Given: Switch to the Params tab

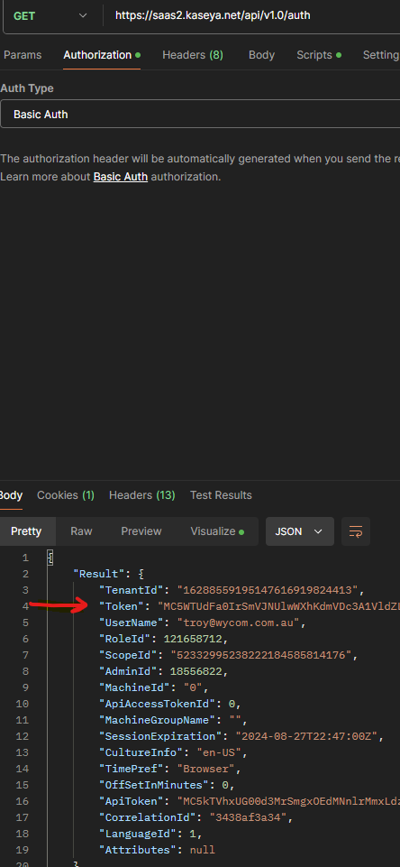Looking at the screenshot, I should click(x=23, y=55).
